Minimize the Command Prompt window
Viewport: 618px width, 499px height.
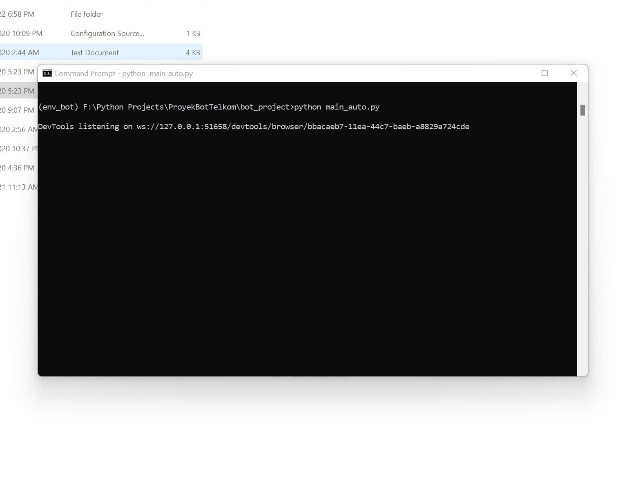click(516, 73)
